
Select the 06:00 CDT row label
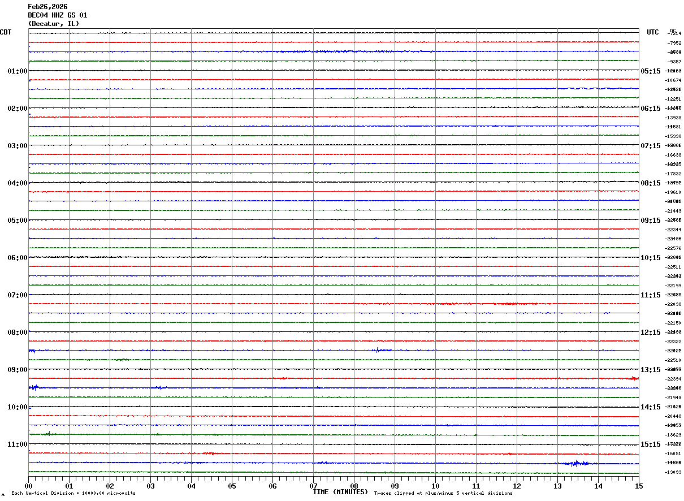pyautogui.click(x=18, y=257)
